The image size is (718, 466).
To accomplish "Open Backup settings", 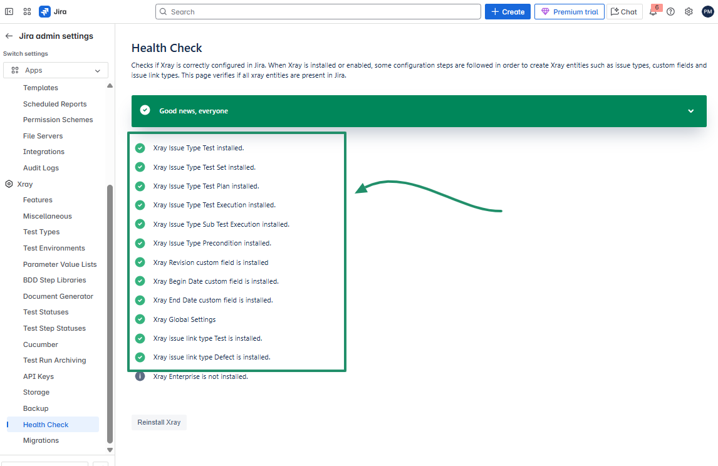I will [x=36, y=408].
